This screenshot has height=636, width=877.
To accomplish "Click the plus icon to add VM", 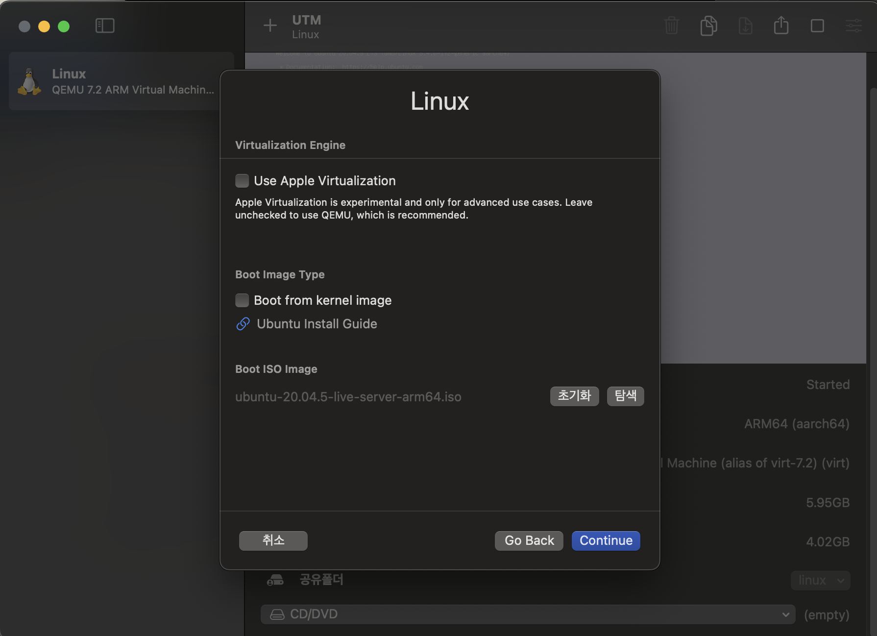I will point(270,25).
